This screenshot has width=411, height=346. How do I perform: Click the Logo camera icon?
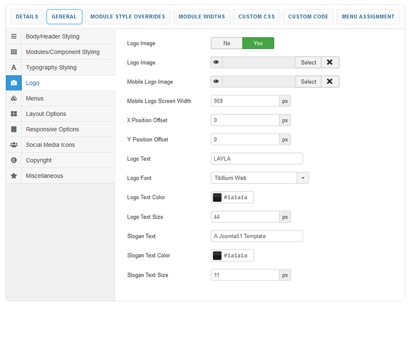coord(14,83)
